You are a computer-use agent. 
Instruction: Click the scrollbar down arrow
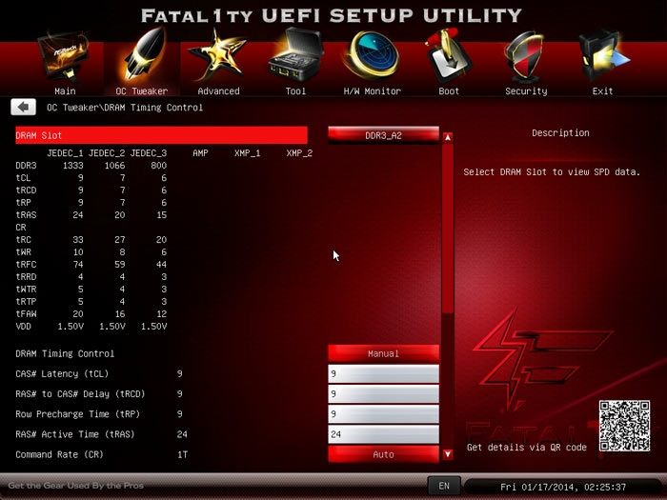[x=448, y=454]
